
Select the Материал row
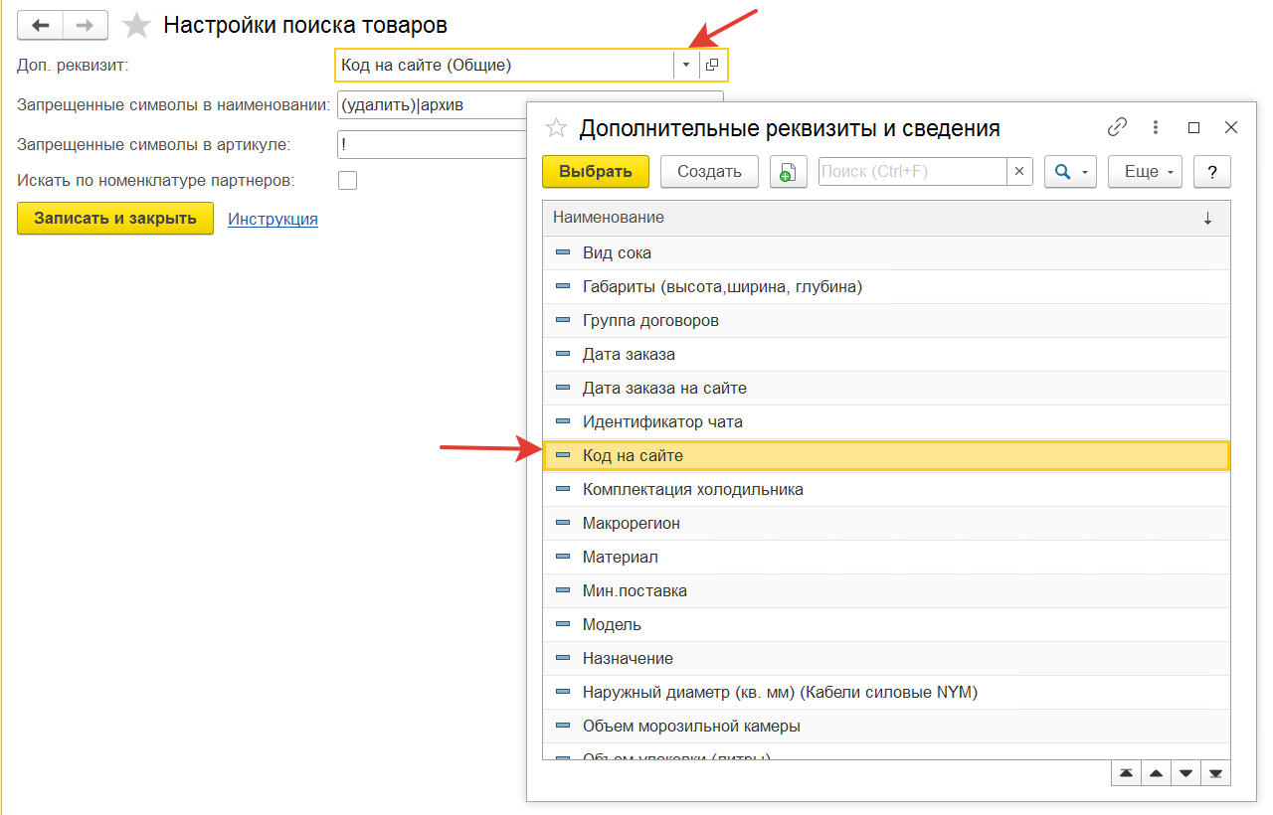886,557
